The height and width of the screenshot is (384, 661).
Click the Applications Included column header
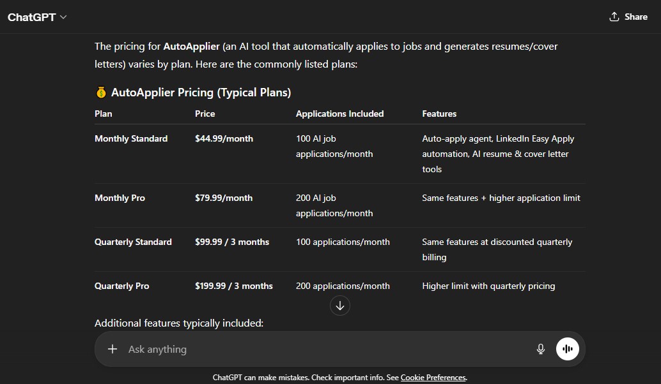(339, 114)
